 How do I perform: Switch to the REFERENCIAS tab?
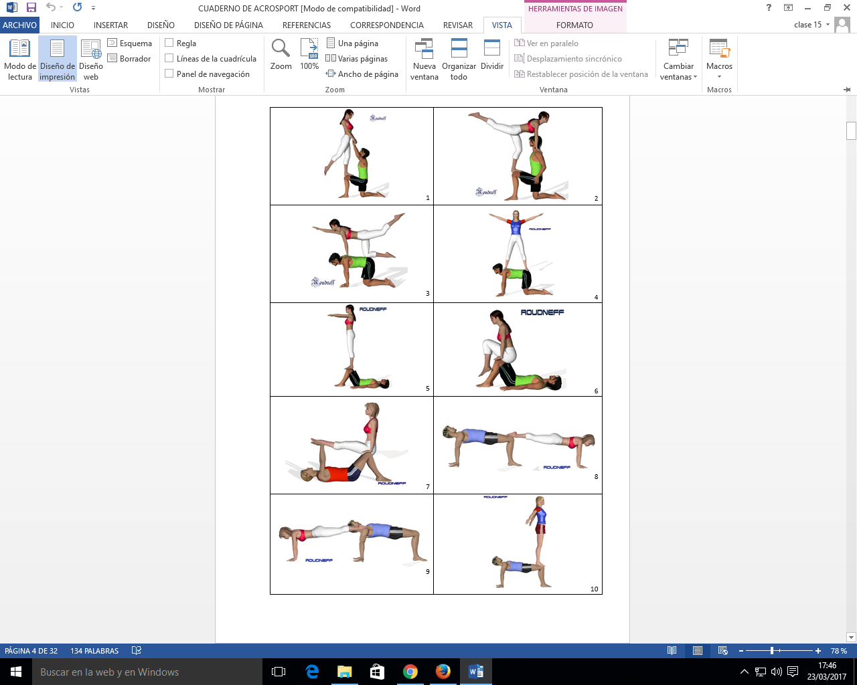tap(307, 25)
